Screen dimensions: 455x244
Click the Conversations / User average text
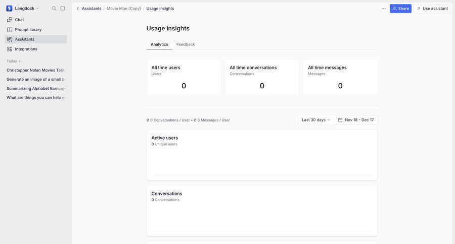(x=168, y=120)
